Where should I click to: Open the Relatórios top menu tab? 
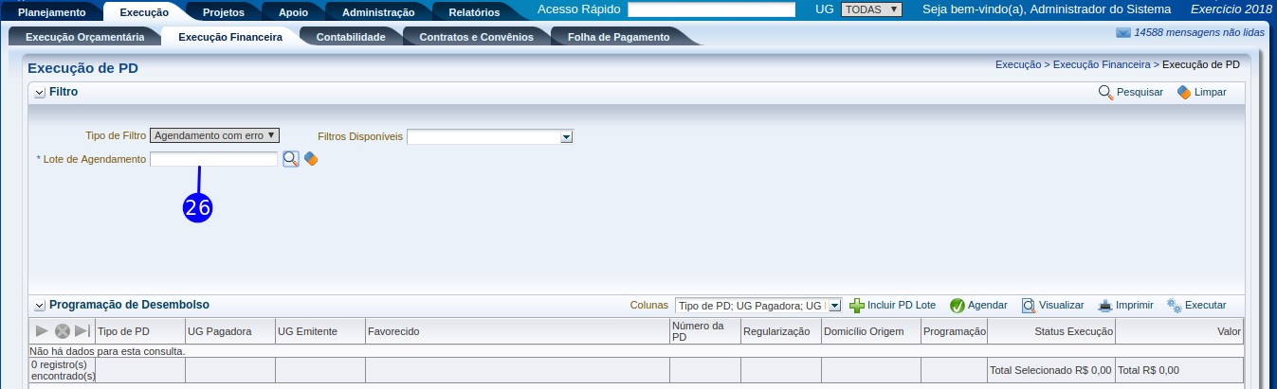click(474, 12)
